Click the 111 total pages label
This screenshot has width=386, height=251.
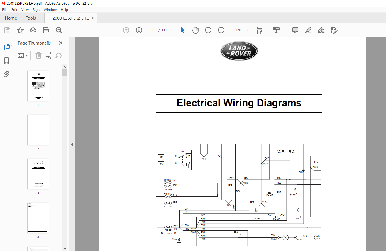[164, 30]
